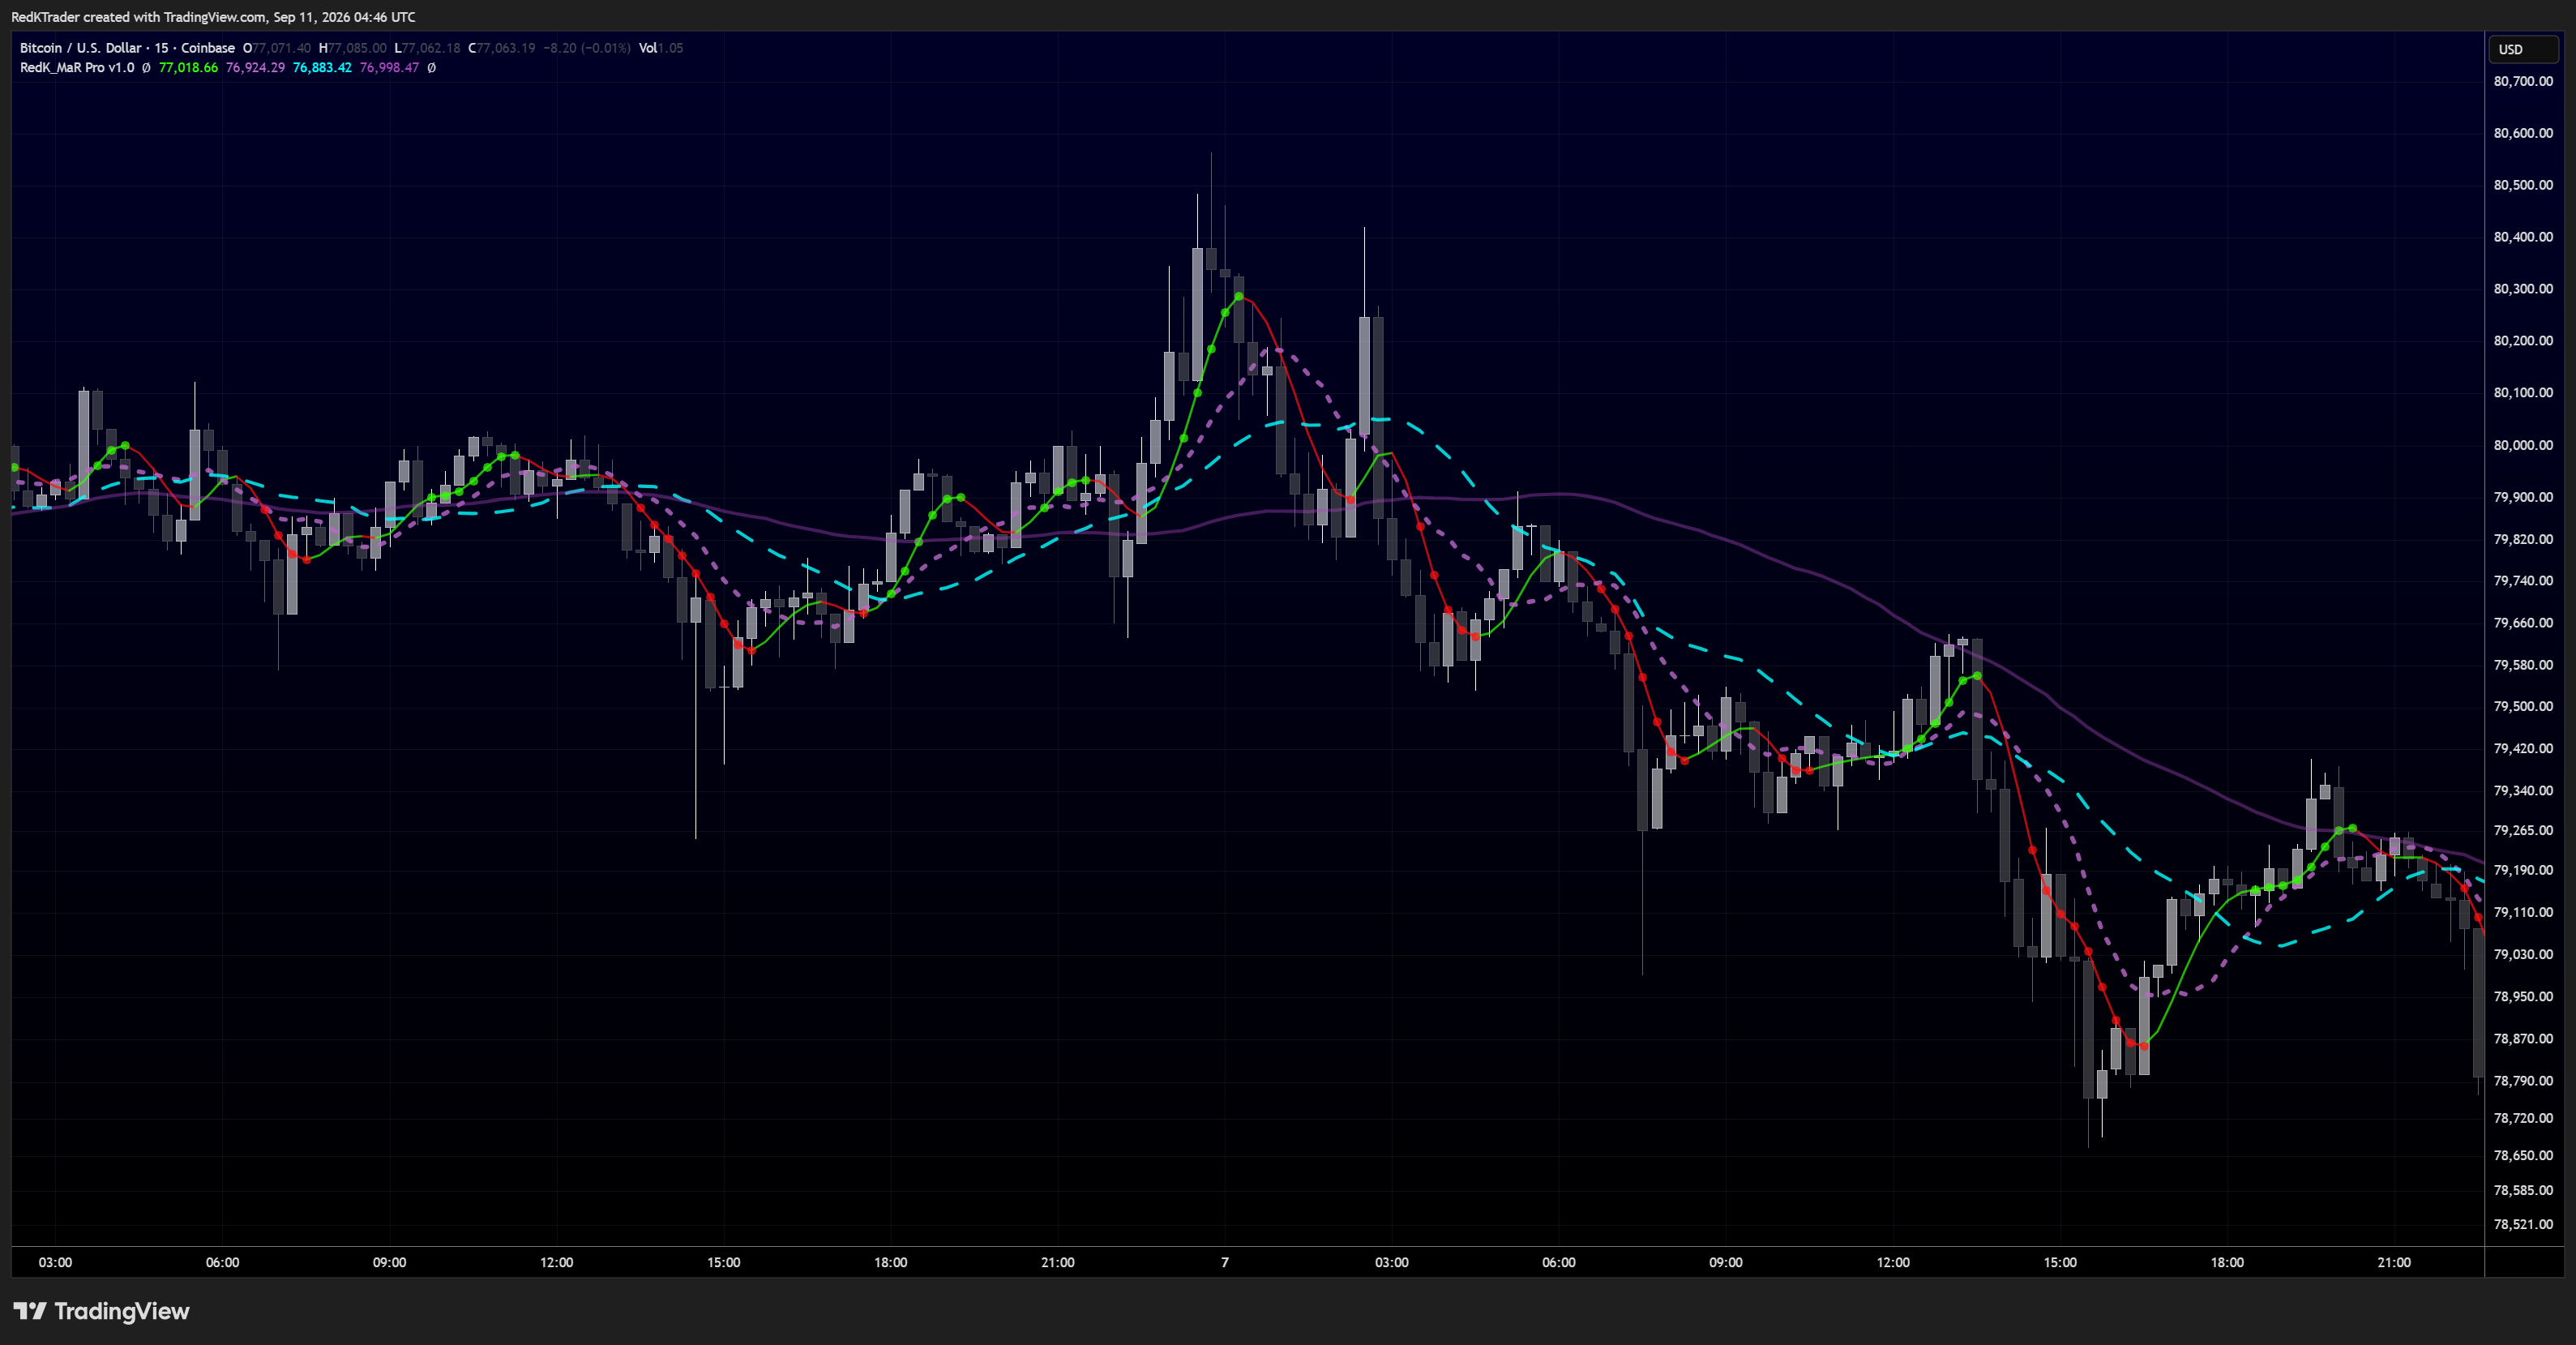The height and width of the screenshot is (1345, 2576).
Task: Click the high price H77,085.00
Action: 352,48
